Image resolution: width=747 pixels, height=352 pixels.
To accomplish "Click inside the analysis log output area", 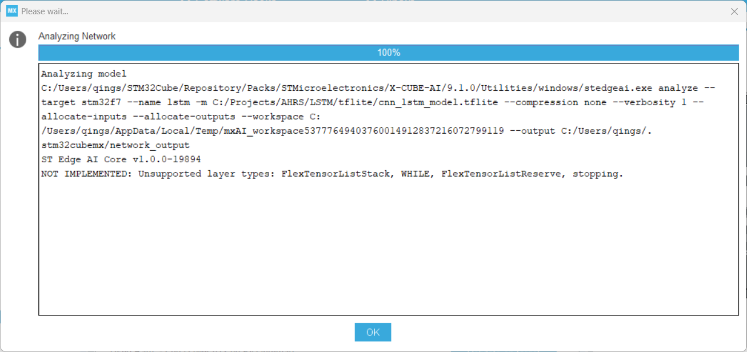I will pos(389,240).
